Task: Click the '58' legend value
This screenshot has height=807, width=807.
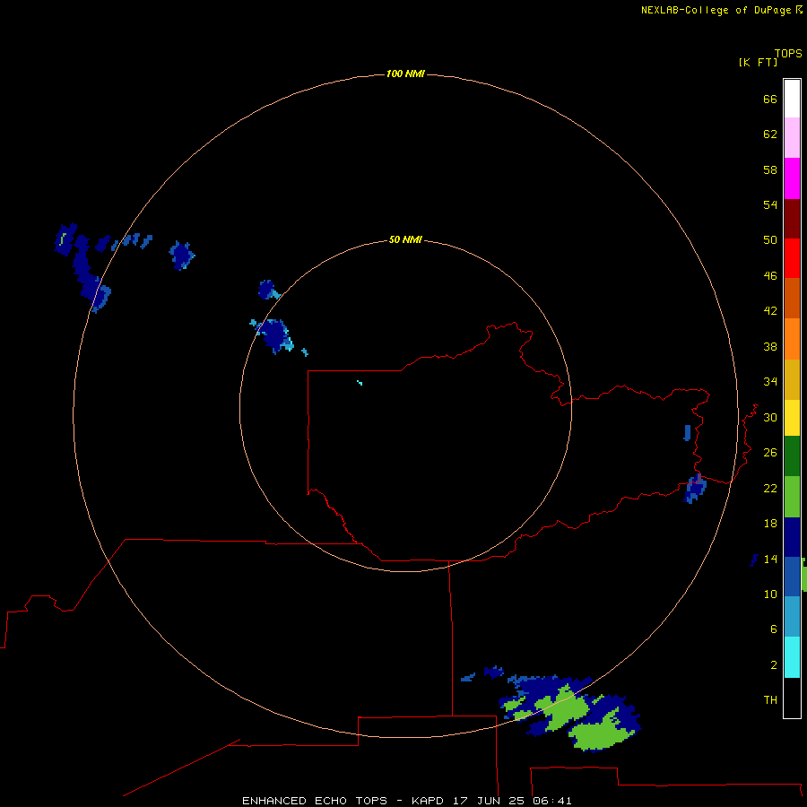Action: (x=770, y=169)
